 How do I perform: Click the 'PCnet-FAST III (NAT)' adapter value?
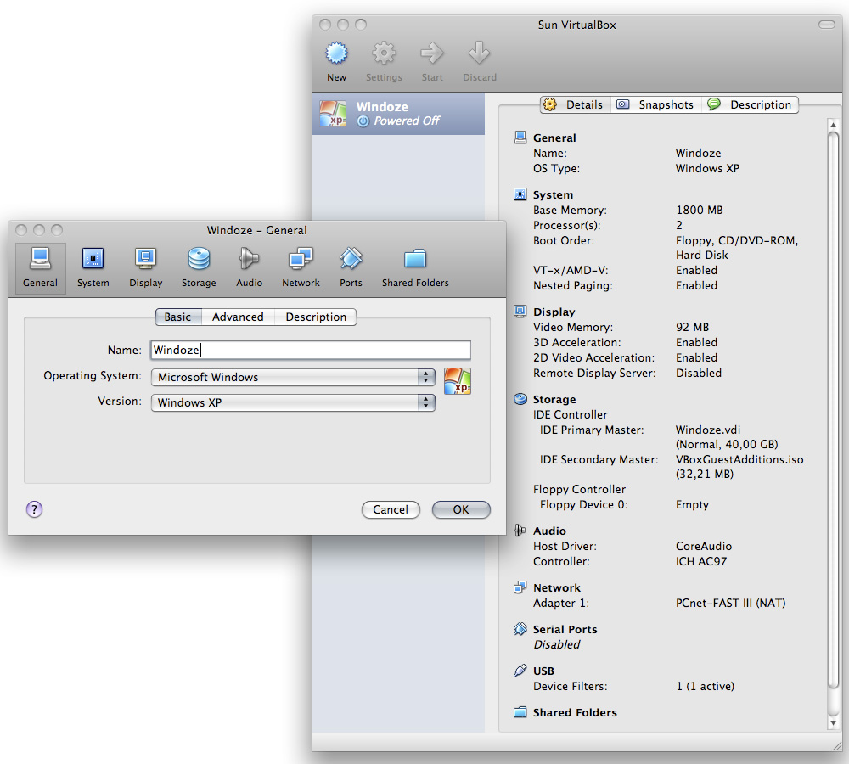pos(730,603)
